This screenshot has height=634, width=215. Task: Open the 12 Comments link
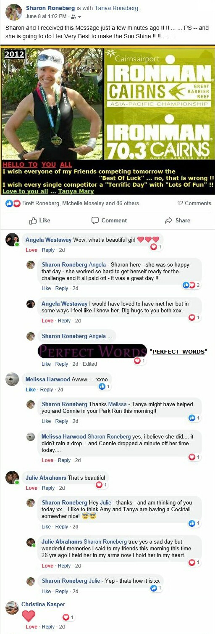194,203
